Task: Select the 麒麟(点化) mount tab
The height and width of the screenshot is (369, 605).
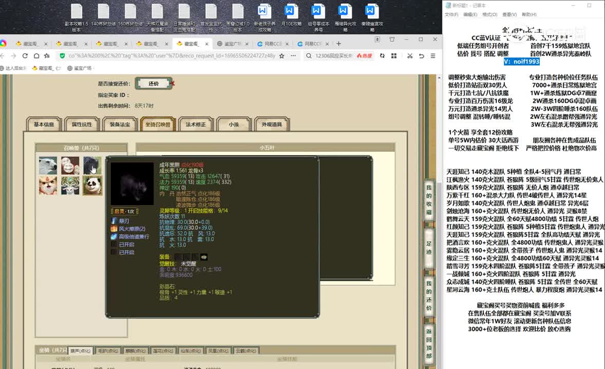Action: pyautogui.click(x=136, y=351)
